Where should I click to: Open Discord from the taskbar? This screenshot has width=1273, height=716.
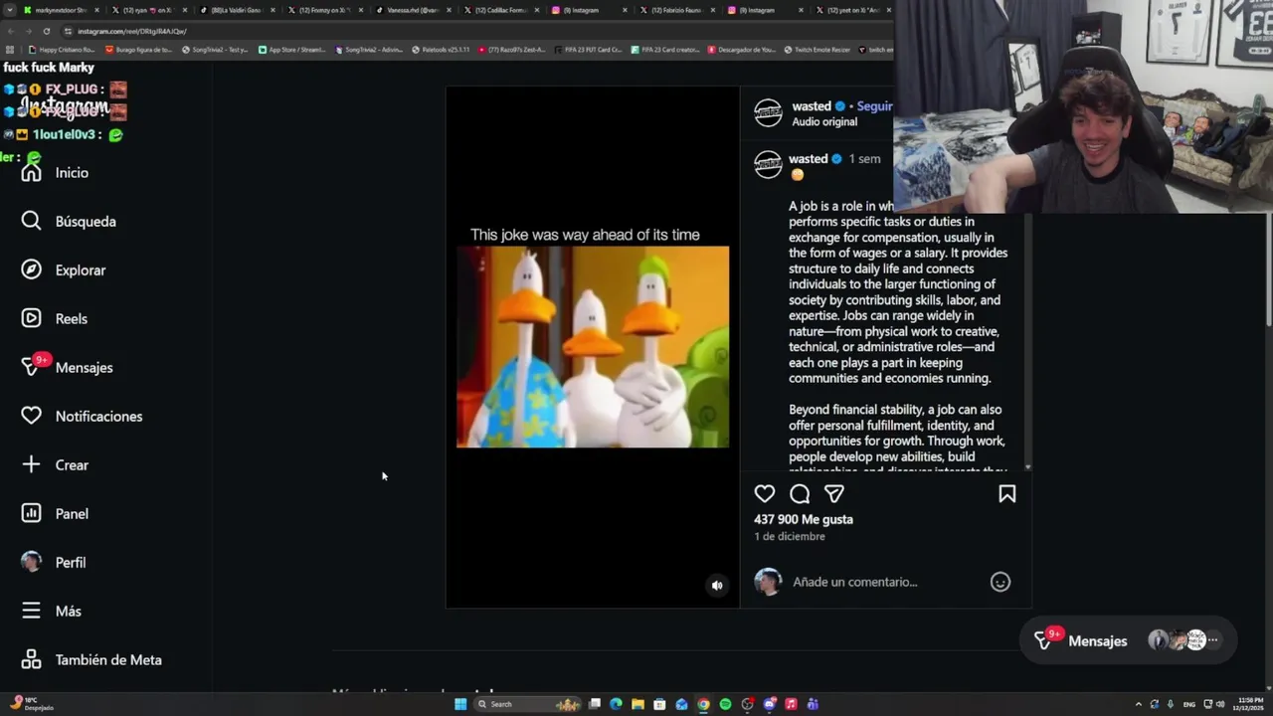tap(769, 704)
